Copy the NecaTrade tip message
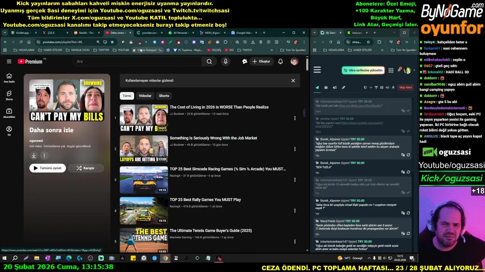Image resolution: width=485 pixels, height=272 pixels. [403, 233]
